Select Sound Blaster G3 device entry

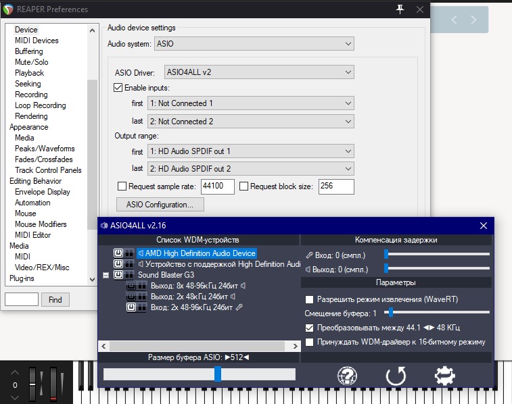[166, 275]
